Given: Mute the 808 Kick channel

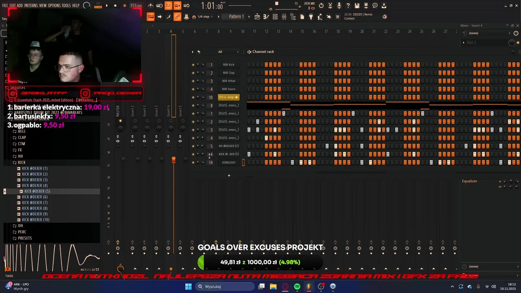Looking at the screenshot, I should (193, 65).
